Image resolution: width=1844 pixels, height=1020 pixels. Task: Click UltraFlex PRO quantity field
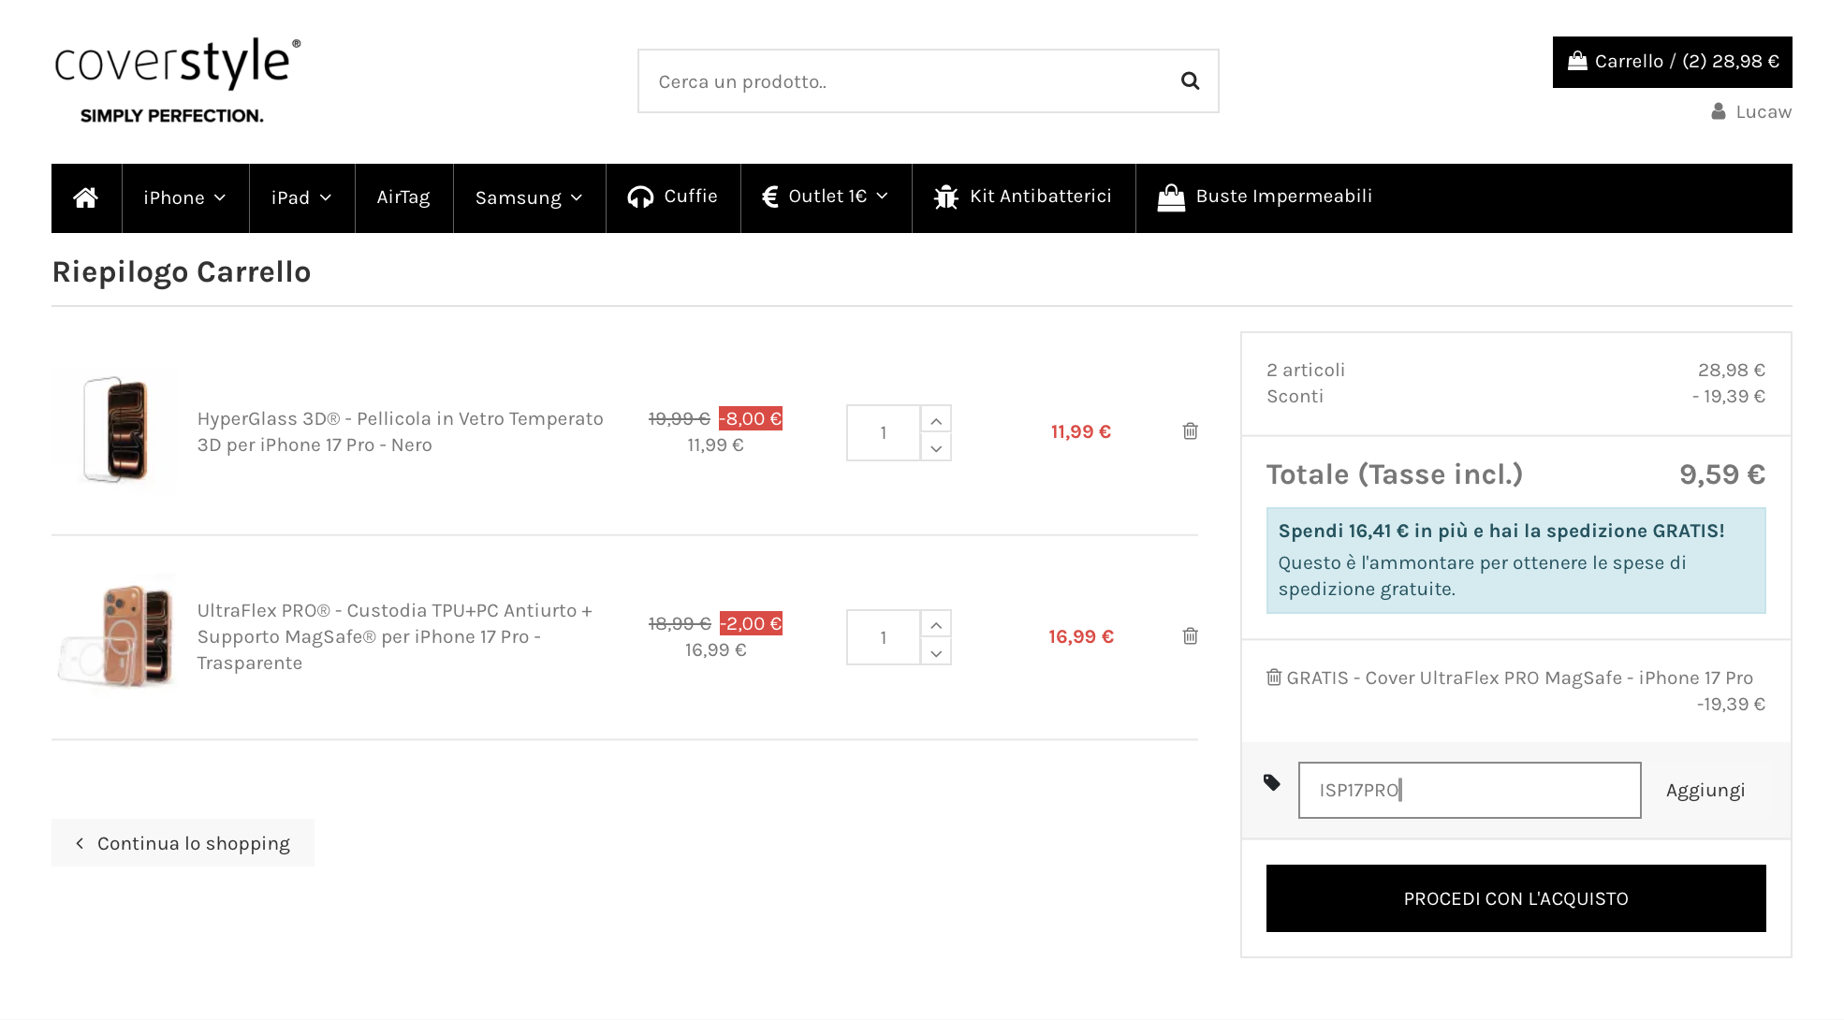pyautogui.click(x=884, y=637)
